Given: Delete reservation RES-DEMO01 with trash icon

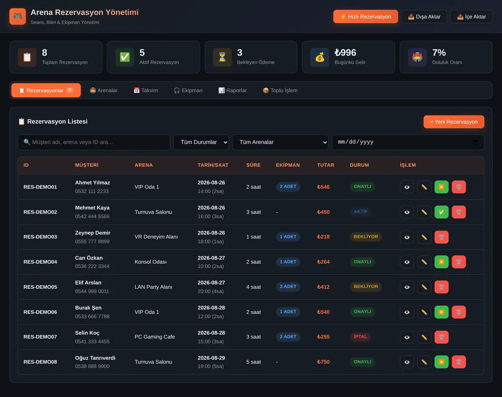Looking at the screenshot, I should click(458, 187).
